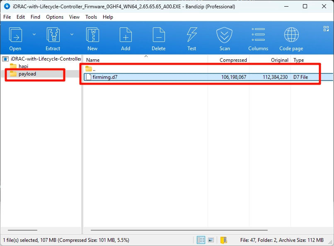Expand the Open dropdown arrow
The height and width of the screenshot is (246, 334).
click(x=34, y=34)
